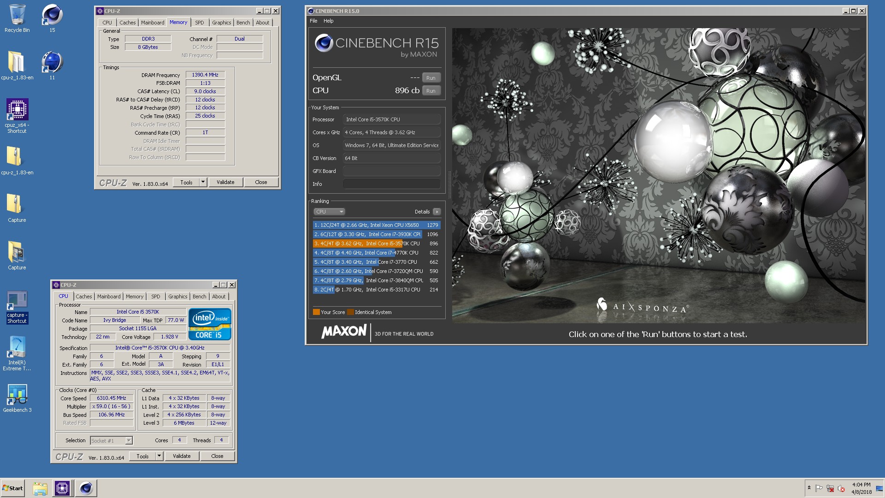885x498 pixels.
Task: Open the Cinebench 11 desktop shortcut
Action: [52, 65]
